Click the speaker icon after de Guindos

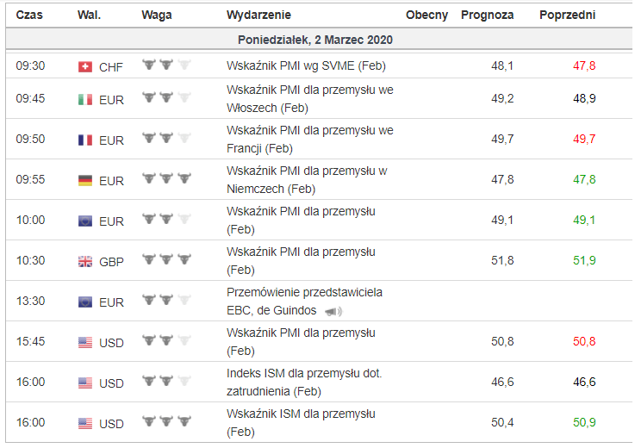click(x=333, y=311)
